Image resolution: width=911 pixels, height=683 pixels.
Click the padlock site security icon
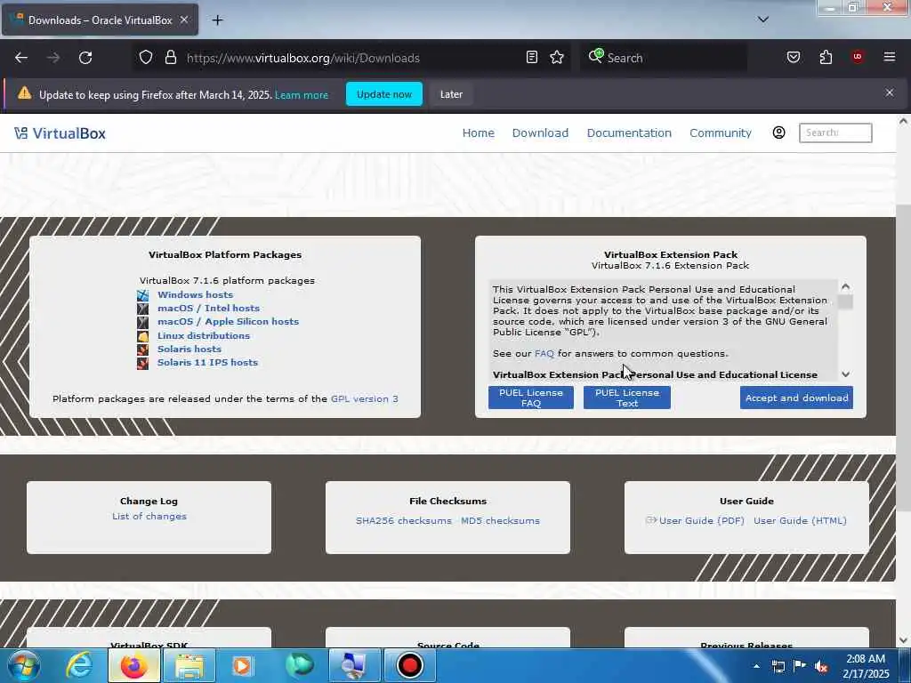click(x=170, y=58)
